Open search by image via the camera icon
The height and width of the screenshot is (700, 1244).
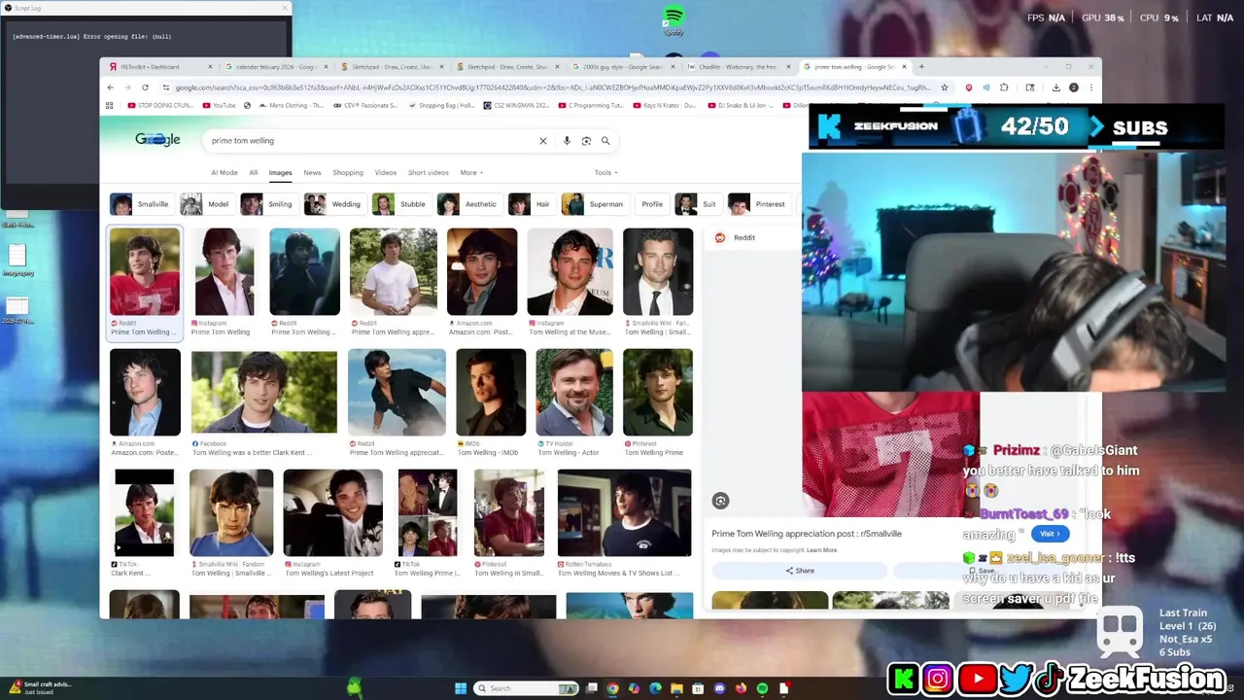coord(586,141)
